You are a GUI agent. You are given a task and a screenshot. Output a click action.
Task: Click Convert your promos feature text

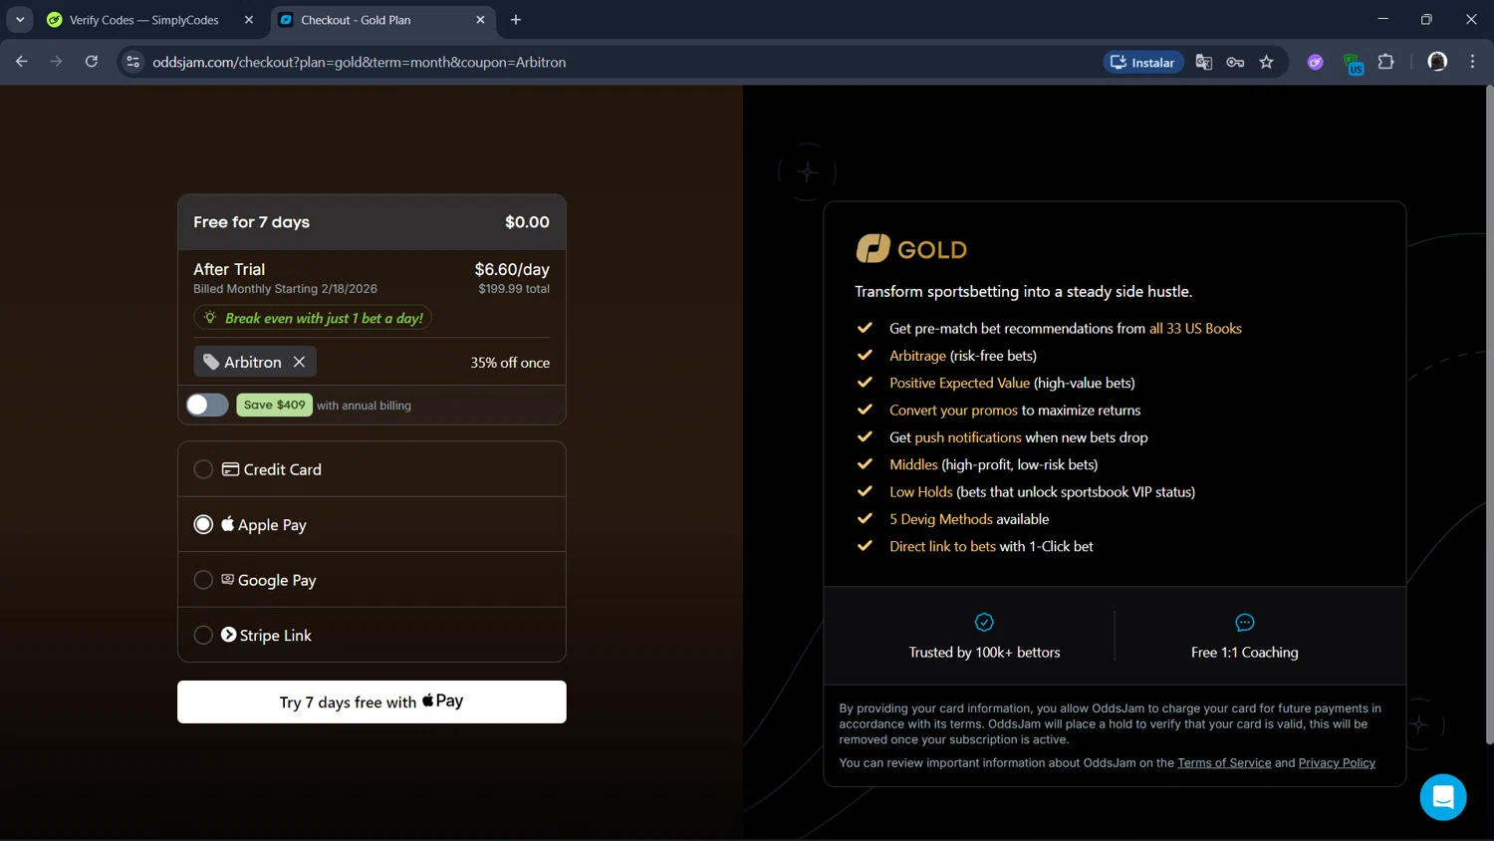(x=953, y=410)
